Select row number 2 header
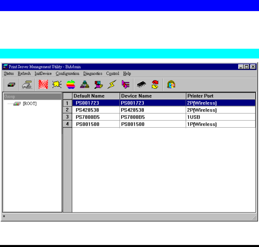259x247 pixels. tap(67, 110)
